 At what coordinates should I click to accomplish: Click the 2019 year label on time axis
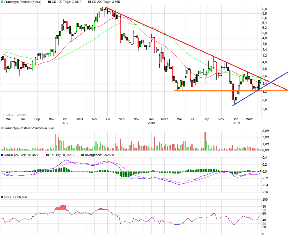236,123
